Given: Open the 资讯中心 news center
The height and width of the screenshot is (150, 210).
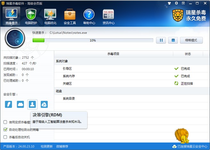Looking at the screenshot, I should tap(109, 16).
